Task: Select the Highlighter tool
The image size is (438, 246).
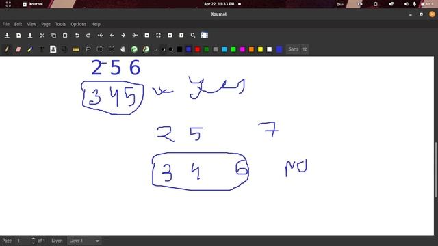Action: 29,49
